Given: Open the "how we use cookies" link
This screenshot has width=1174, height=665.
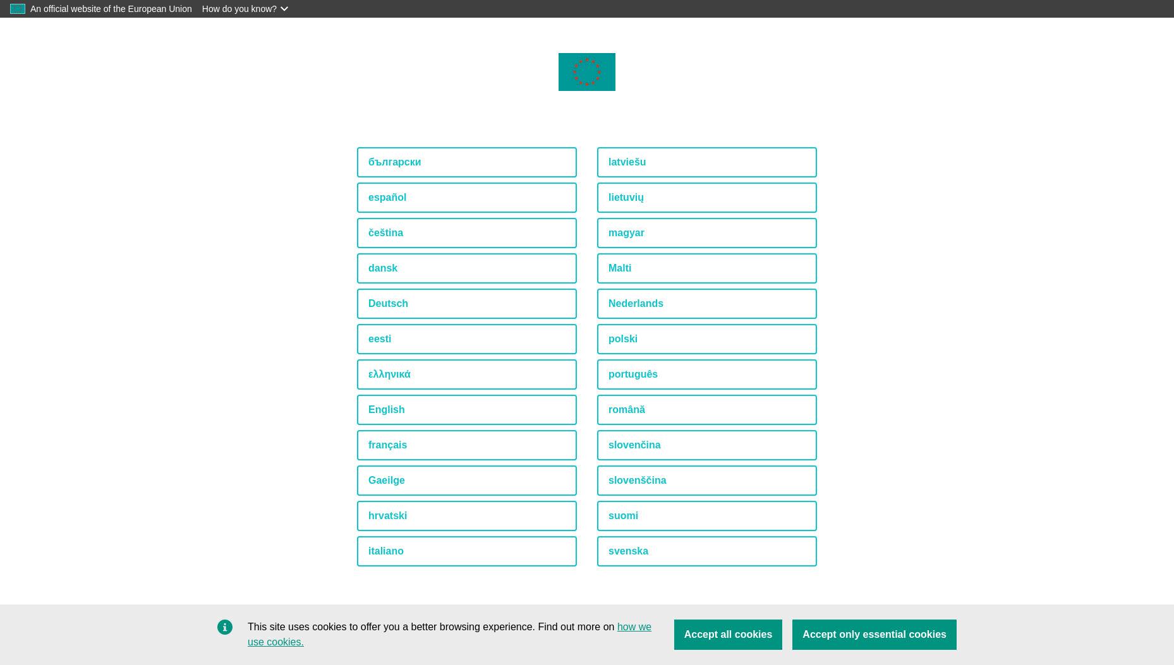Looking at the screenshot, I should pyautogui.click(x=634, y=627).
